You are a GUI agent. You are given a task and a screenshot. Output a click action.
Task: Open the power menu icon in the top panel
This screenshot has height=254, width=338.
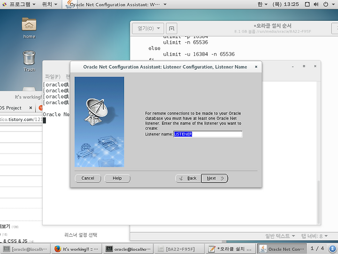326,4
